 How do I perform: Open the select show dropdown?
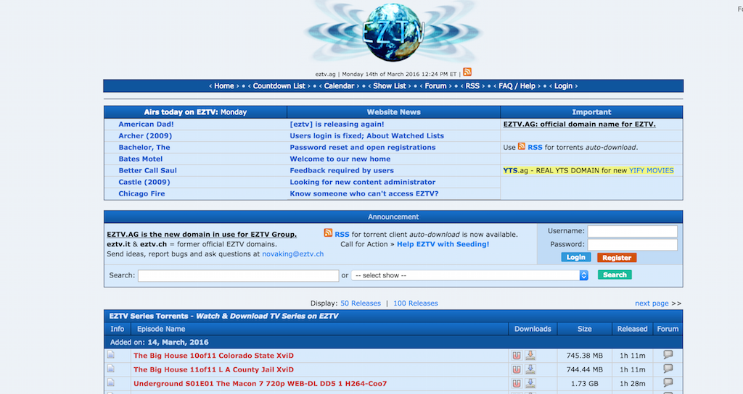click(469, 275)
